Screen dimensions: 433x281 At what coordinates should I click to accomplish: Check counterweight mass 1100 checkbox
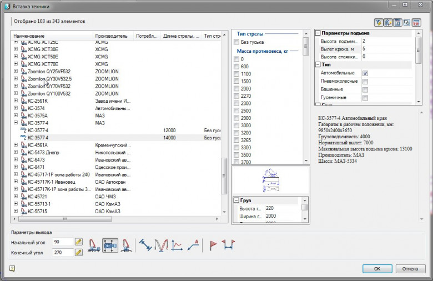pyautogui.click(x=236, y=74)
